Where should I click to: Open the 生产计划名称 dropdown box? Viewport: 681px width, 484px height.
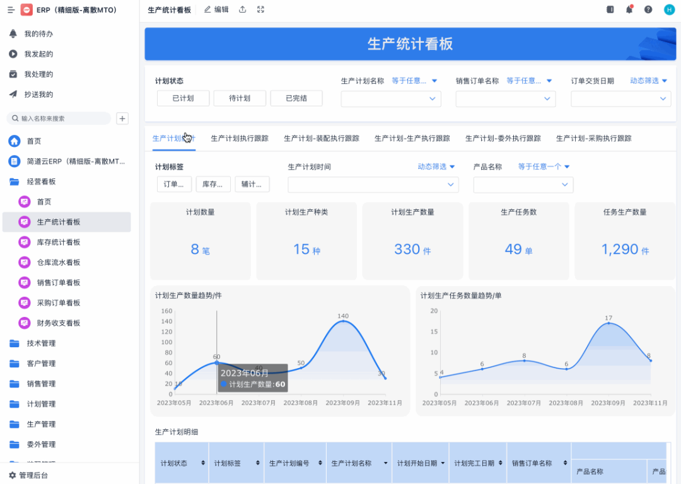391,98
